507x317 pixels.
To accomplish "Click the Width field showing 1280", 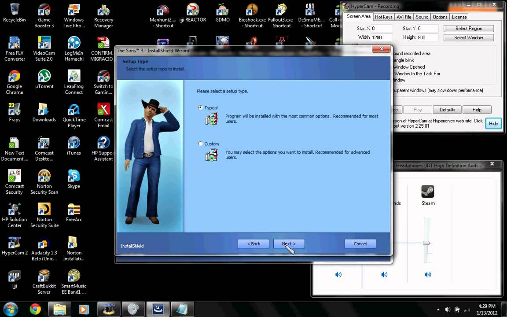I will pyautogui.click(x=382, y=37).
